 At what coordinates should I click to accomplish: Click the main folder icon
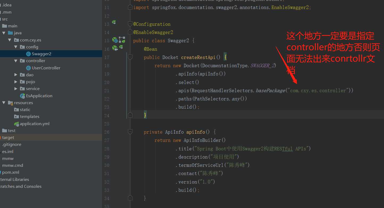tap(5, 26)
